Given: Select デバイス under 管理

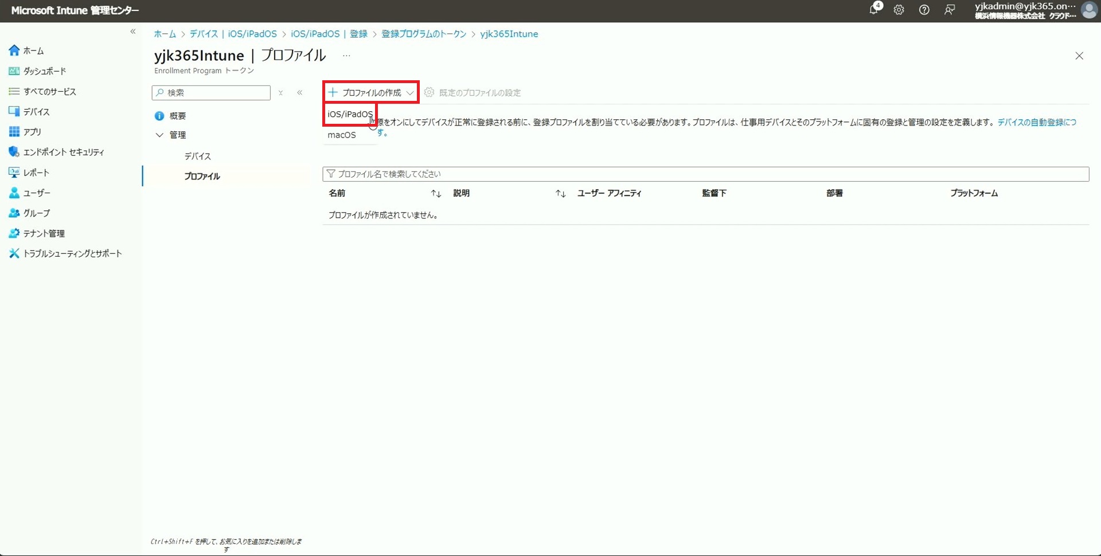Looking at the screenshot, I should (198, 156).
